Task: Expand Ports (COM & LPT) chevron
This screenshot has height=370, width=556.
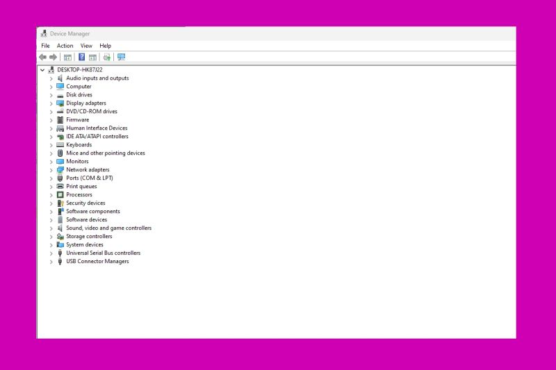Action: point(51,178)
